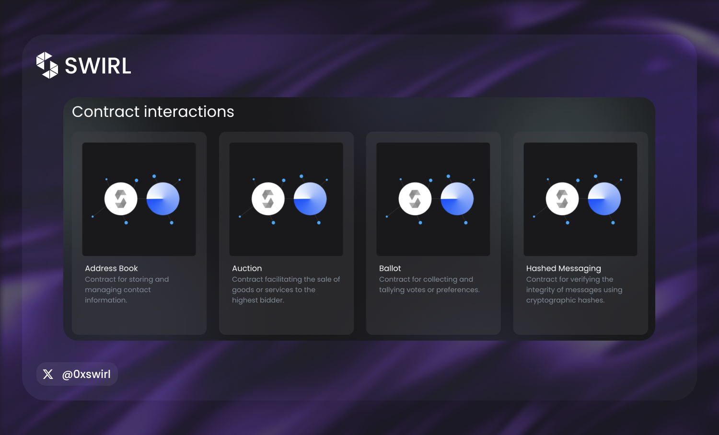Click the white S token icon in Address Book card

121,199
